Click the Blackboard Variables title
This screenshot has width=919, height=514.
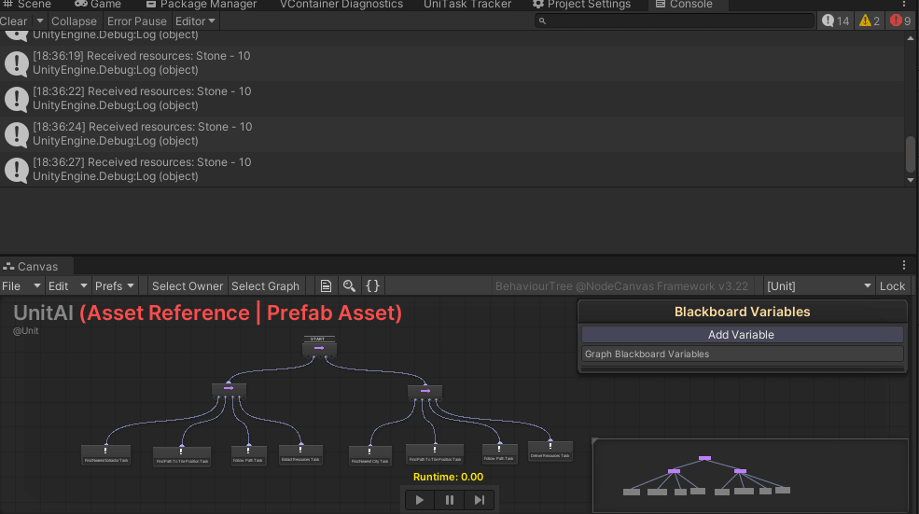(x=742, y=312)
